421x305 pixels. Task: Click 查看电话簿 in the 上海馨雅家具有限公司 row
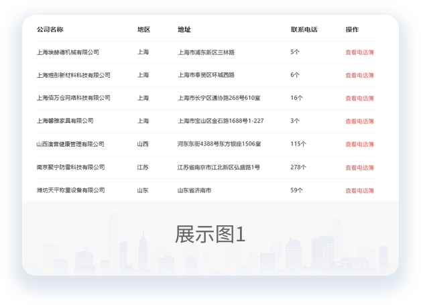coord(359,121)
